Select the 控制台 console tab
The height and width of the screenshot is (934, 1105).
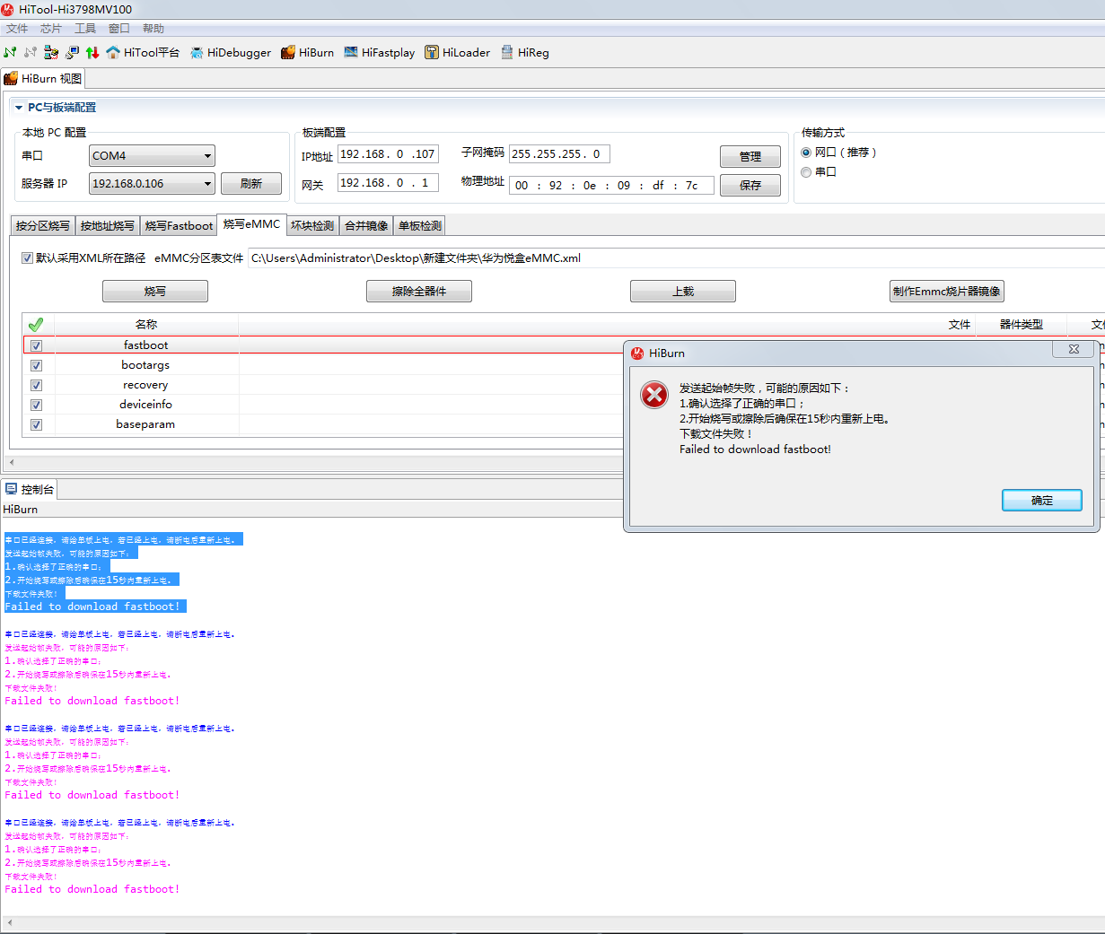pyautogui.click(x=30, y=489)
